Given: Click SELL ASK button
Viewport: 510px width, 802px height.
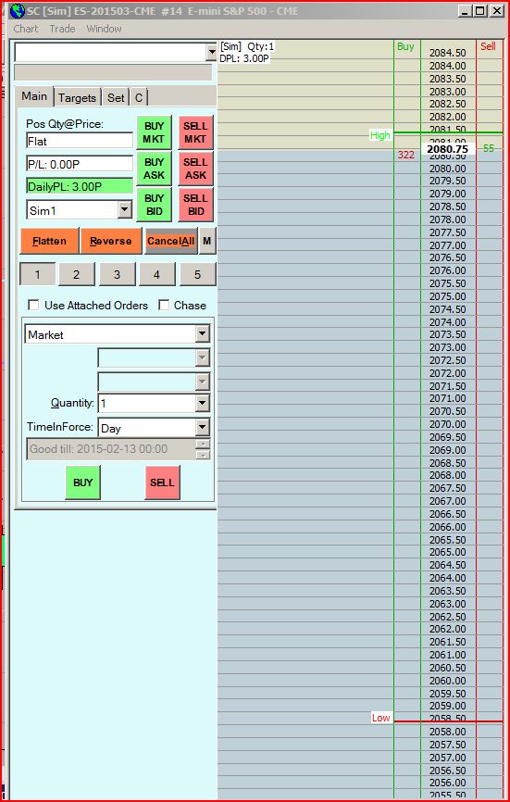Looking at the screenshot, I should click(x=195, y=169).
